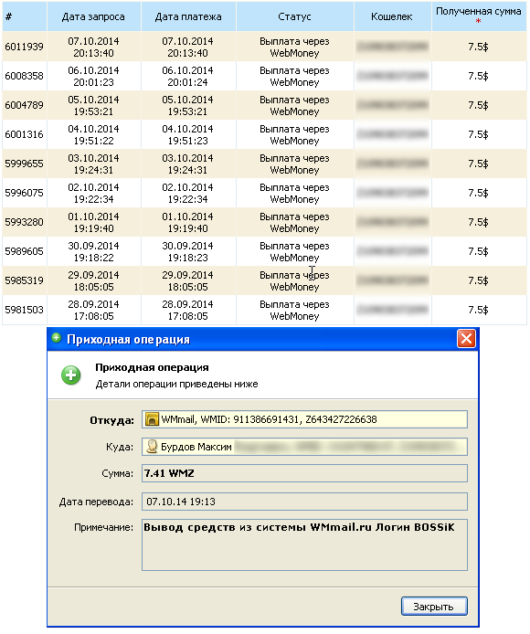Select payout number 5996075
530x634 pixels.
[x=25, y=193]
